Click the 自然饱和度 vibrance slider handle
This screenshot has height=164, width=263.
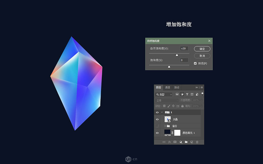[177, 55]
